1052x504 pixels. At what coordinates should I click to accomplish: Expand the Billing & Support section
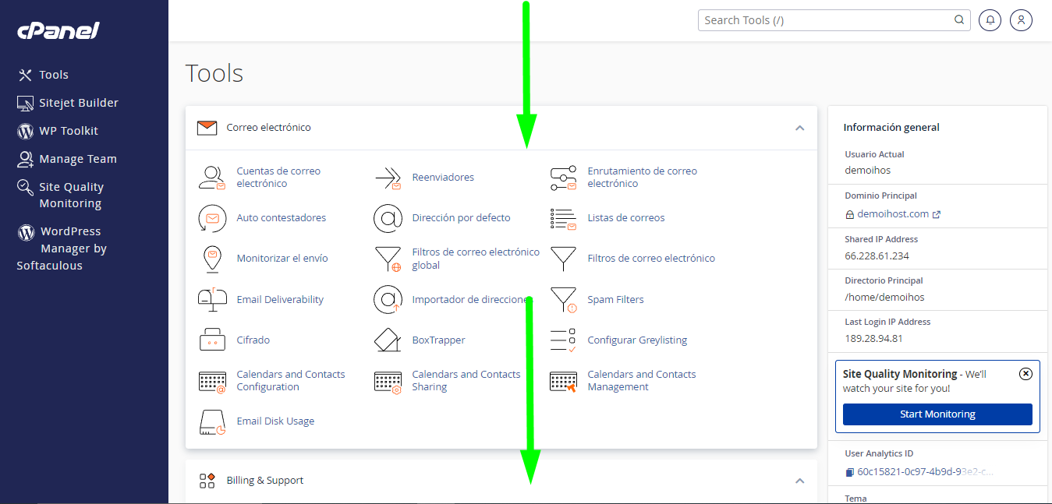[799, 481]
